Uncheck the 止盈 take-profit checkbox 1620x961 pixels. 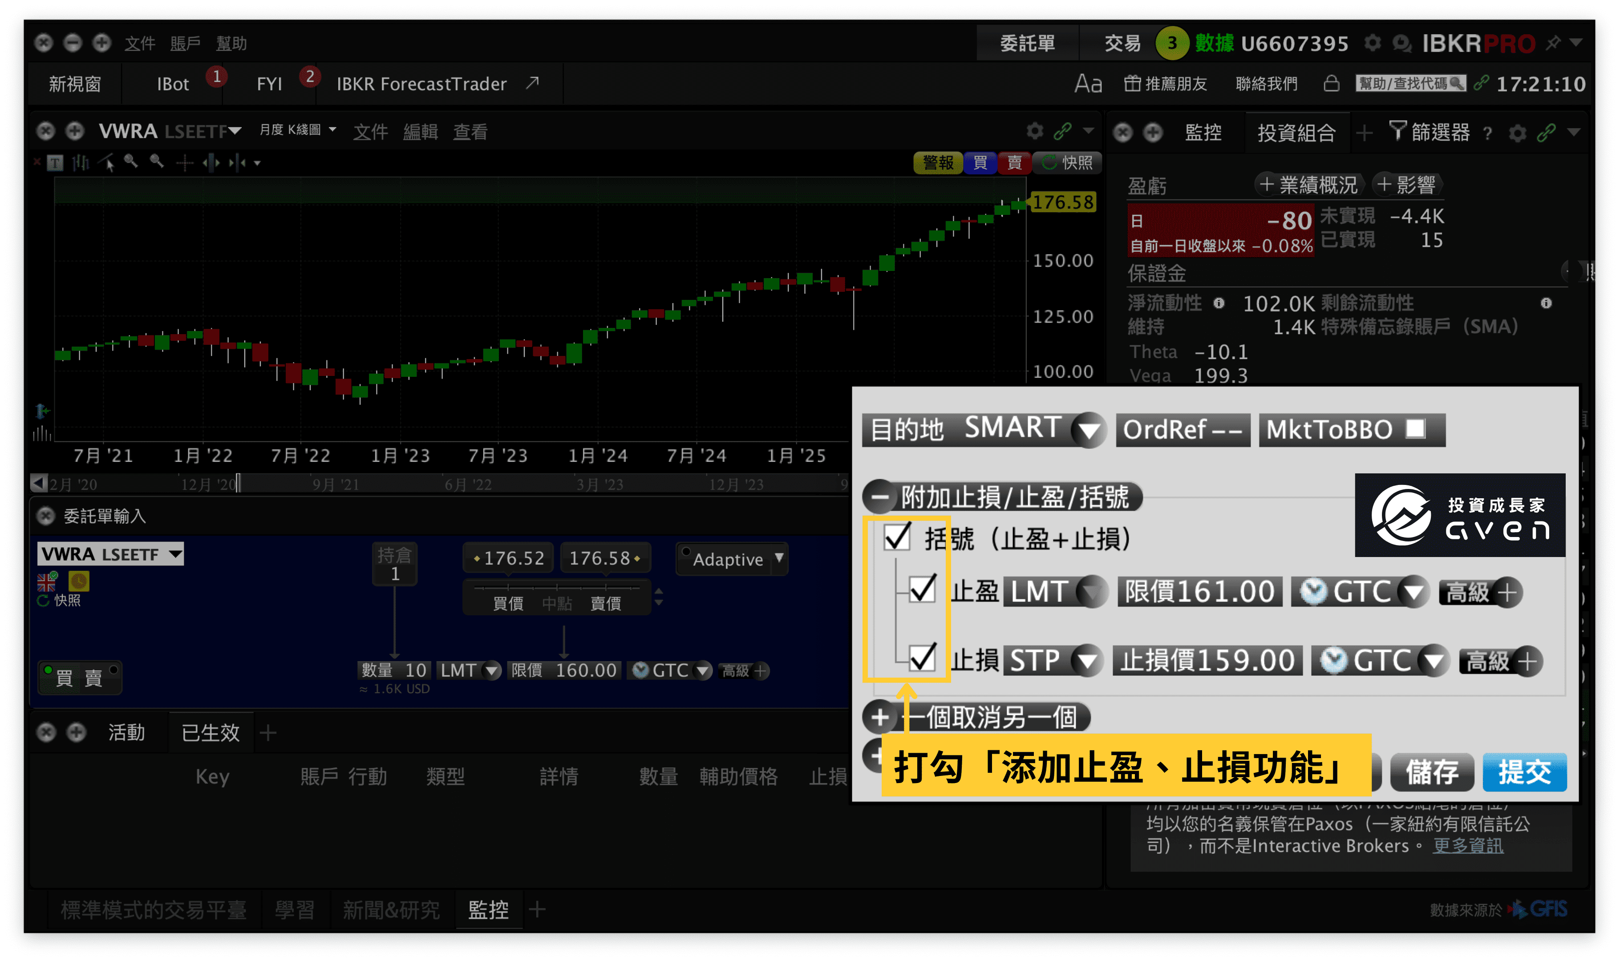923,590
